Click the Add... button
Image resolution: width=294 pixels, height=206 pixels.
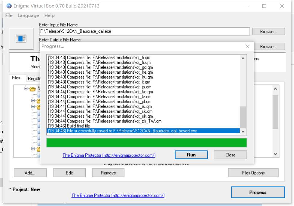pyautogui.click(x=30, y=173)
